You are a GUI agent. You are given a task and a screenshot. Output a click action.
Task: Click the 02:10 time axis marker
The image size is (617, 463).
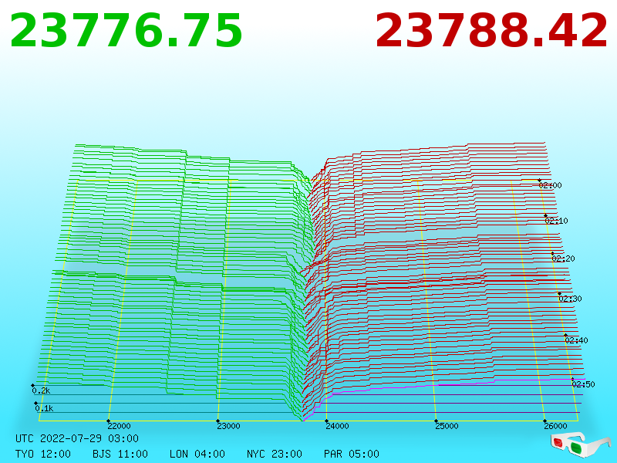coord(556,221)
